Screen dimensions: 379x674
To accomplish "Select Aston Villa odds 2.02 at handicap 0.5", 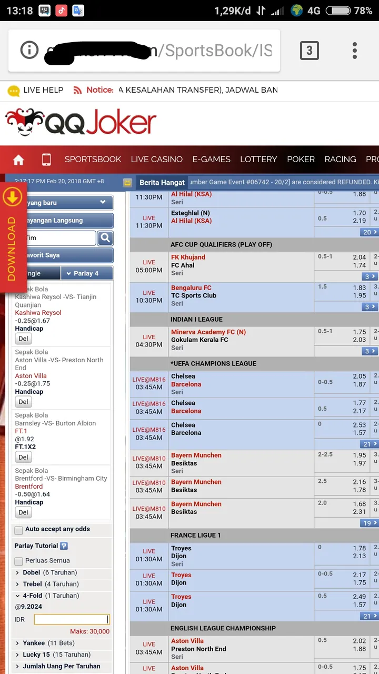I will point(360,641).
